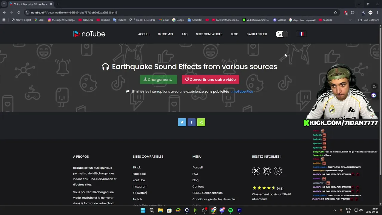
Task: Click the noTube logo
Action: pyautogui.click(x=89, y=34)
